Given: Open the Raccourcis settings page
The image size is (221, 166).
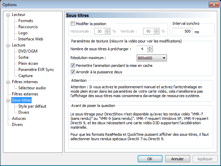Looking at the screenshot, I should (x=28, y=27).
